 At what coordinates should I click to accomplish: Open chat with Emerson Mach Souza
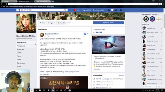tap(152, 54)
